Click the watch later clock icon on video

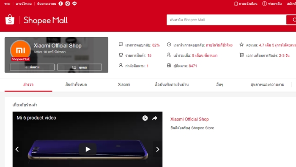(x=145, y=118)
